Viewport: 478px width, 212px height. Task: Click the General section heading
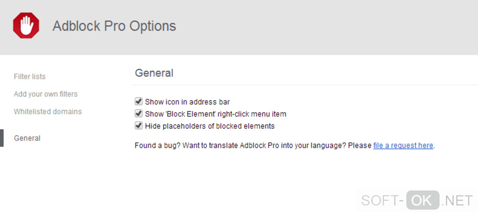click(x=154, y=73)
